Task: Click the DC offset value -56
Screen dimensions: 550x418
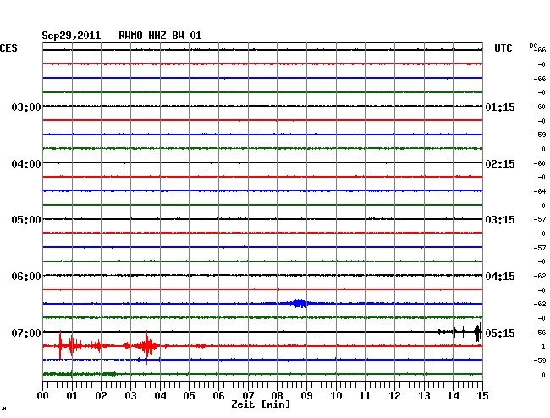Action: click(540, 333)
